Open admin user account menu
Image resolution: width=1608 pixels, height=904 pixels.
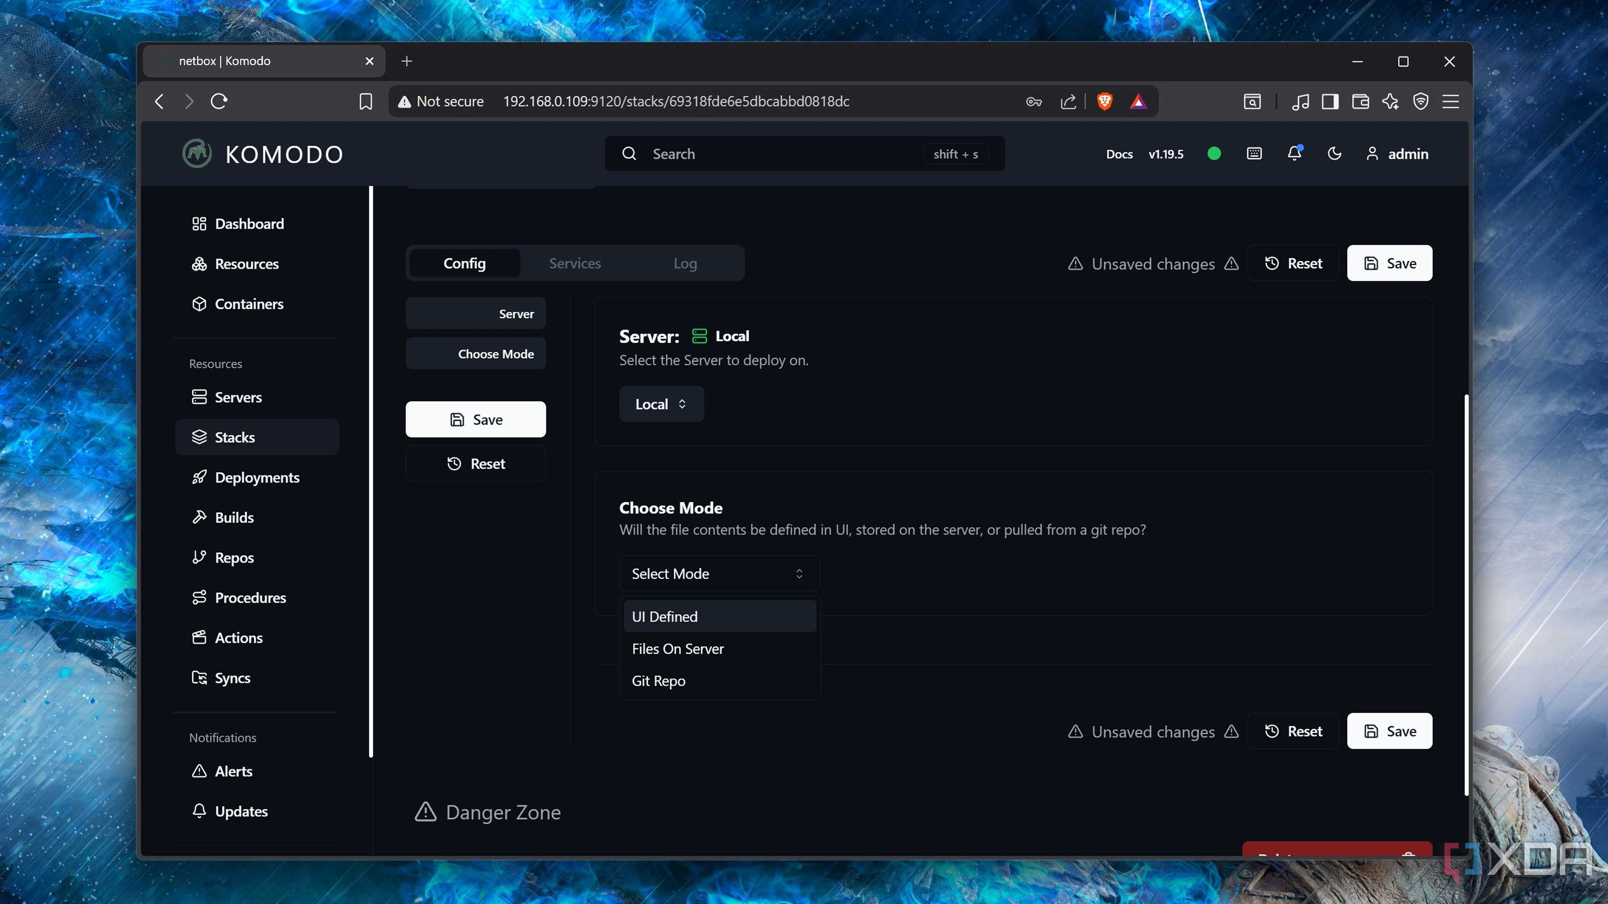[x=1397, y=154]
